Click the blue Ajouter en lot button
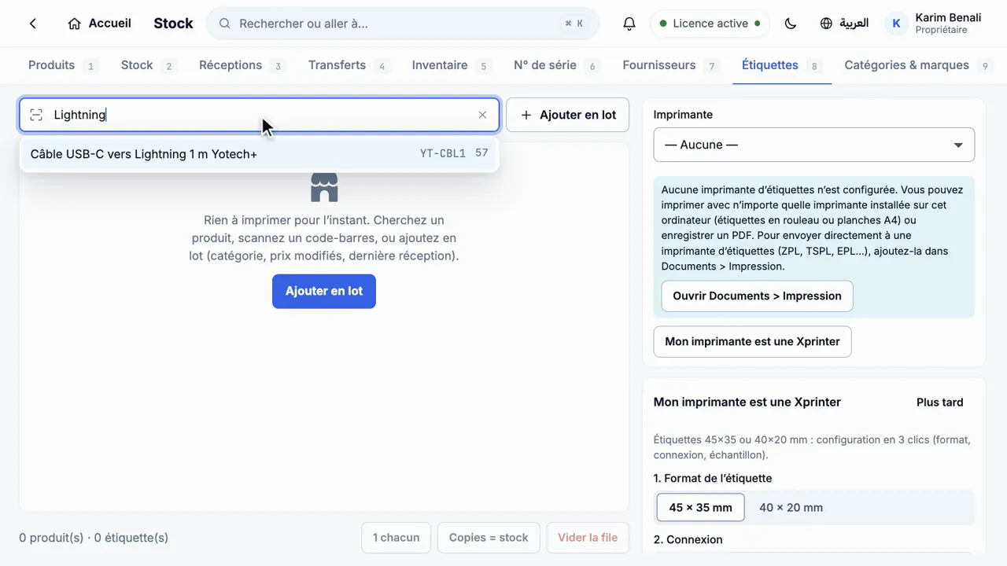 tap(324, 291)
